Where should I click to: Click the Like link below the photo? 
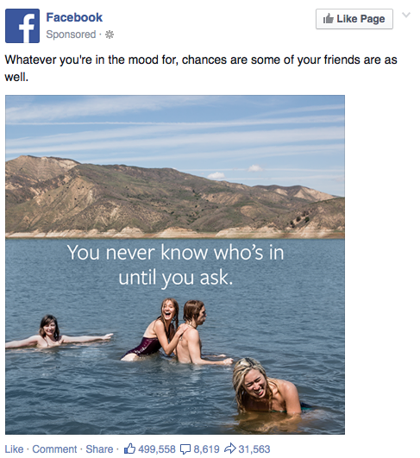(14, 449)
